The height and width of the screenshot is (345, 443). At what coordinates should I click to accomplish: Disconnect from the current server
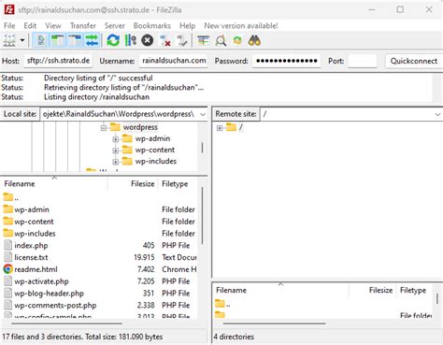164,40
